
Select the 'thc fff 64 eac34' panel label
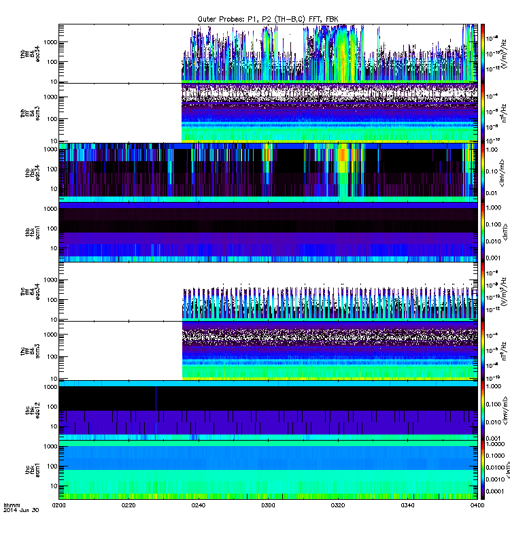point(29,292)
